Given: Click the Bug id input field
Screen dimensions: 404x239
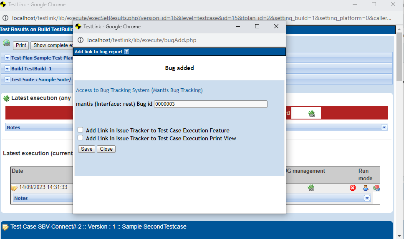Looking at the screenshot, I should point(210,105).
